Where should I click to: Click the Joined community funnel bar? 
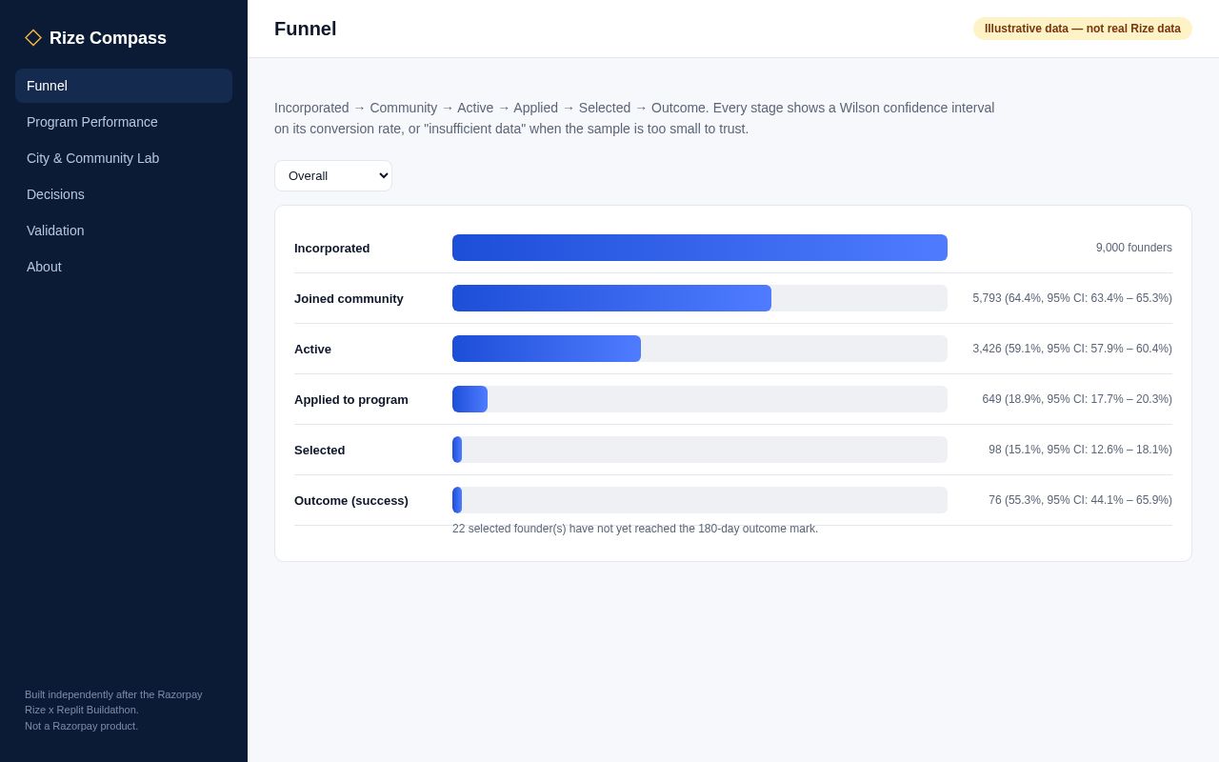pos(611,298)
